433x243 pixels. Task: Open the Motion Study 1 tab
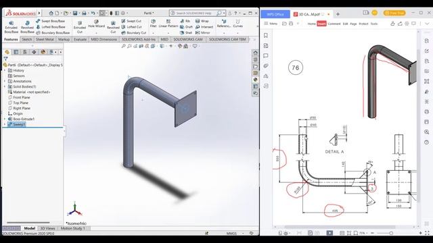73,228
